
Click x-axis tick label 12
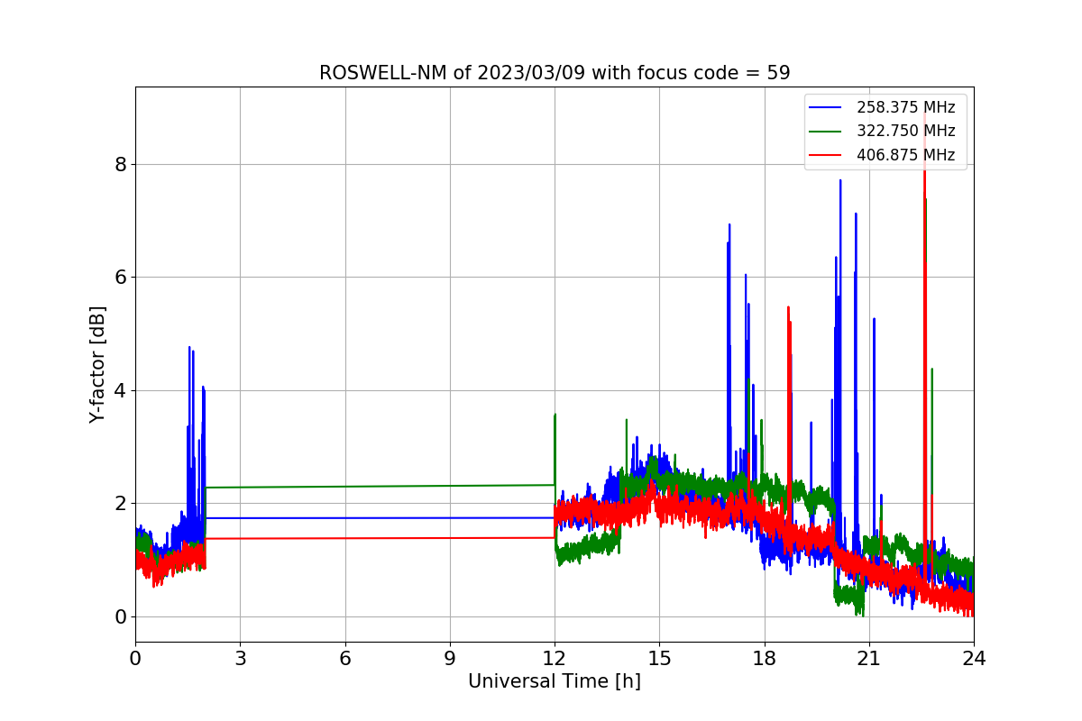click(x=555, y=659)
